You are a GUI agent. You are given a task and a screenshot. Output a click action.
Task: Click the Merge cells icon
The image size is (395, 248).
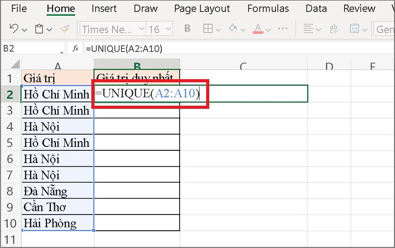coord(354,29)
